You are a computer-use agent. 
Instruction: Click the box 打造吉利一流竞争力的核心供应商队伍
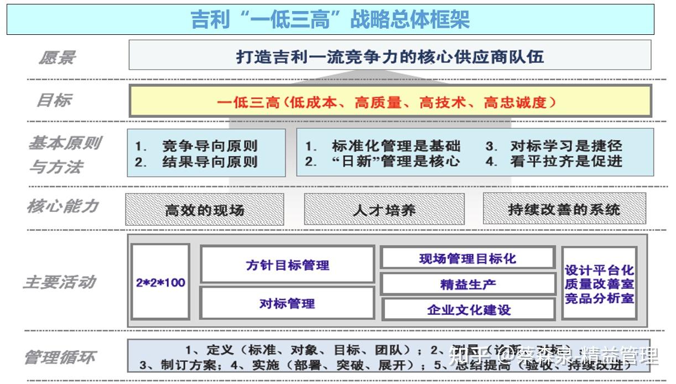pos(390,55)
